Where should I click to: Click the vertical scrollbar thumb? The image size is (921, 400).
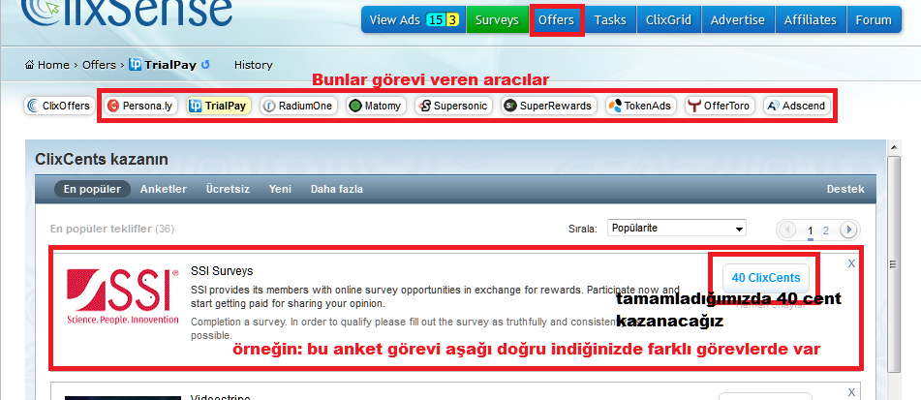[893, 265]
